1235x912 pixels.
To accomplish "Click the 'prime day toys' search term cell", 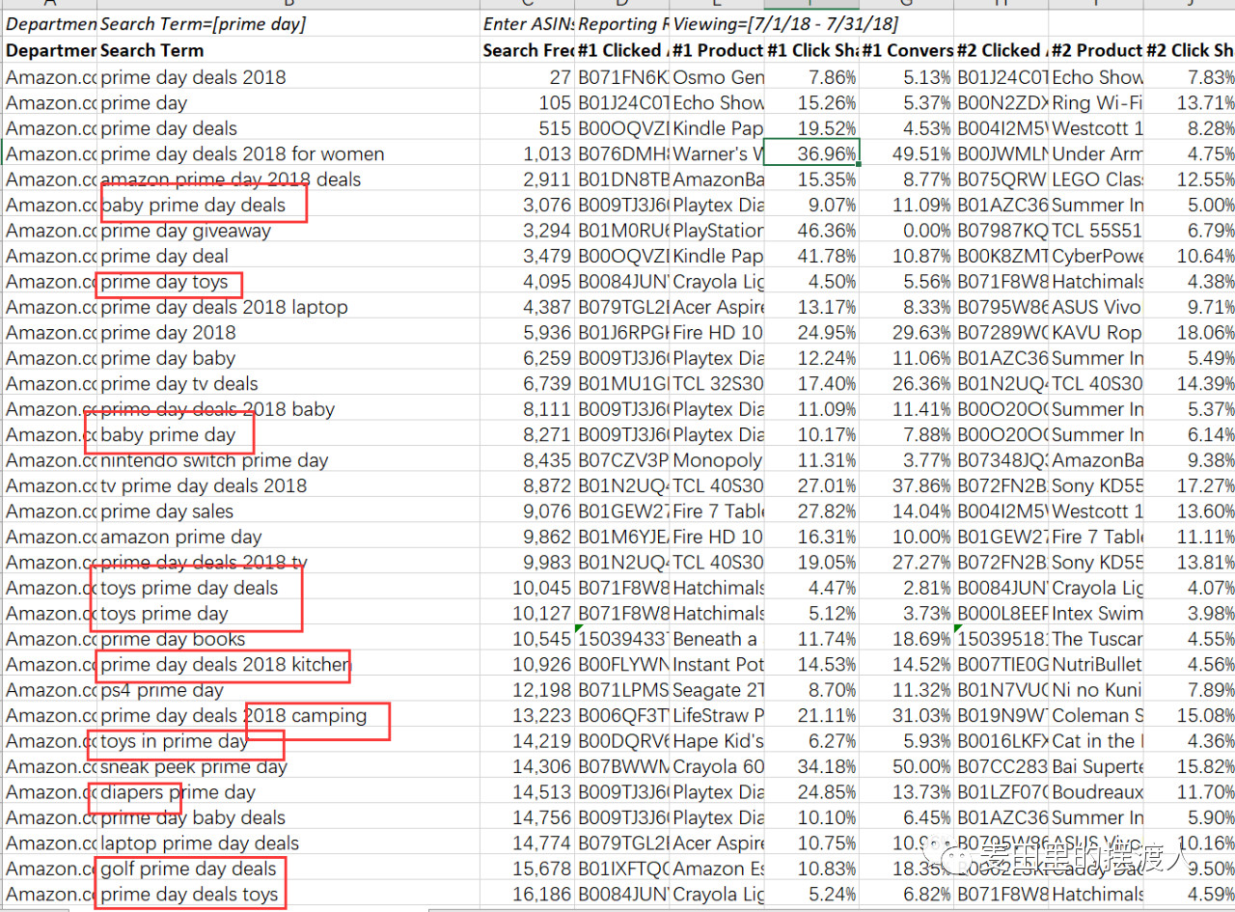I will 164,282.
